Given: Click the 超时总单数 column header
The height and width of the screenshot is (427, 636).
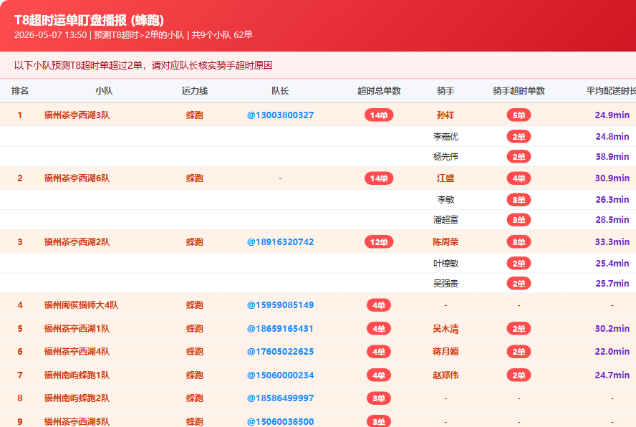Looking at the screenshot, I should point(379,91).
